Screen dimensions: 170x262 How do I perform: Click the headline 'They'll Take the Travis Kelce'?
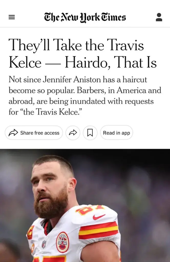coord(76,54)
